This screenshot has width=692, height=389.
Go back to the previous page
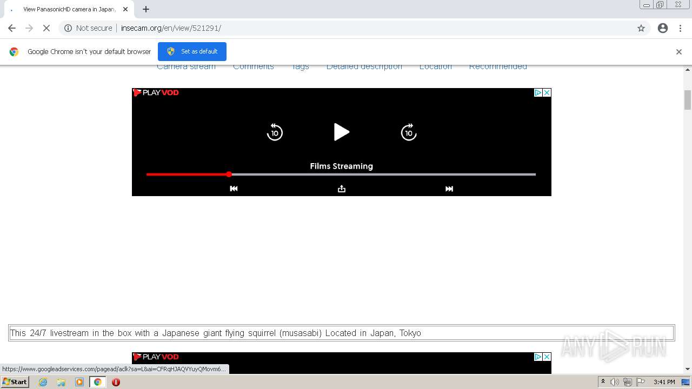[x=12, y=28]
